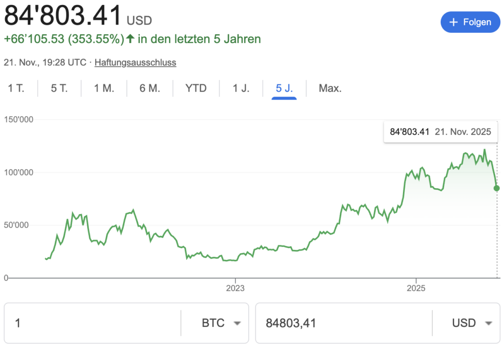This screenshot has height=349, width=502.
Task: Click the plus icon in Folgen button
Action: point(453,22)
